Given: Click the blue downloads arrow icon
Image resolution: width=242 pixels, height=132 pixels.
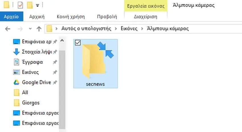Looking at the screenshot, I should 17,52.
